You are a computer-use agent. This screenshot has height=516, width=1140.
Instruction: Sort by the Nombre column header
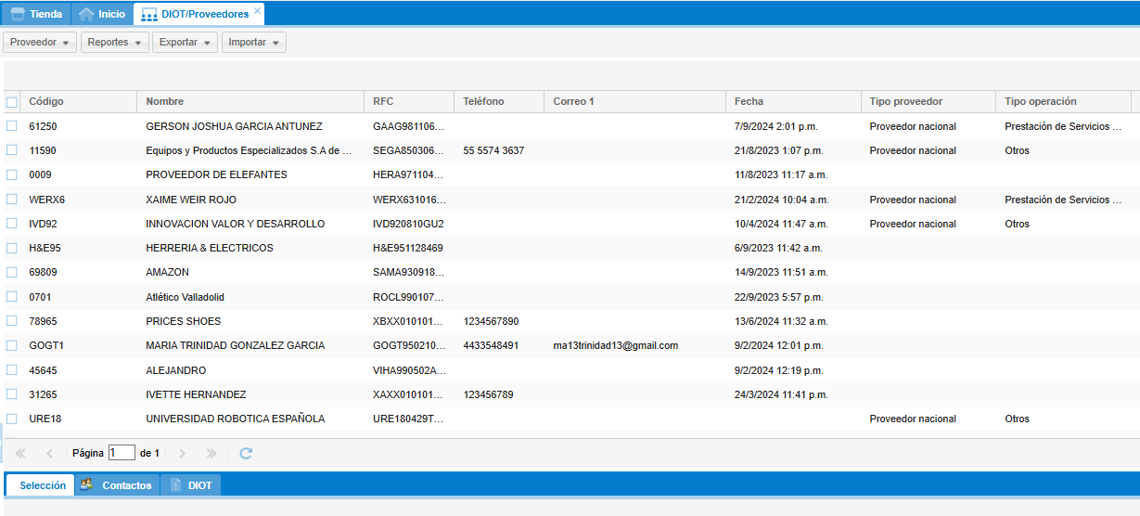point(165,101)
